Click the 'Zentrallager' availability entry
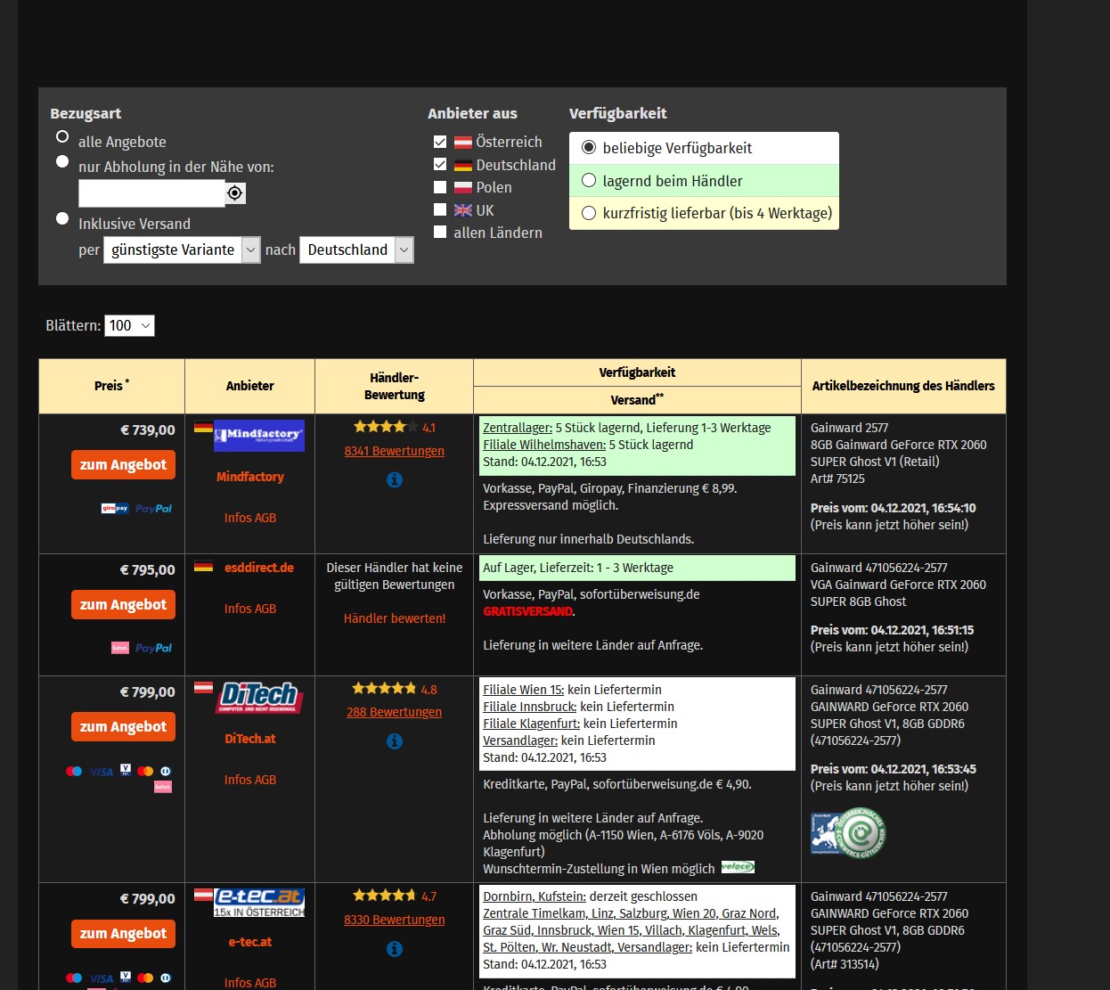 tap(518, 428)
